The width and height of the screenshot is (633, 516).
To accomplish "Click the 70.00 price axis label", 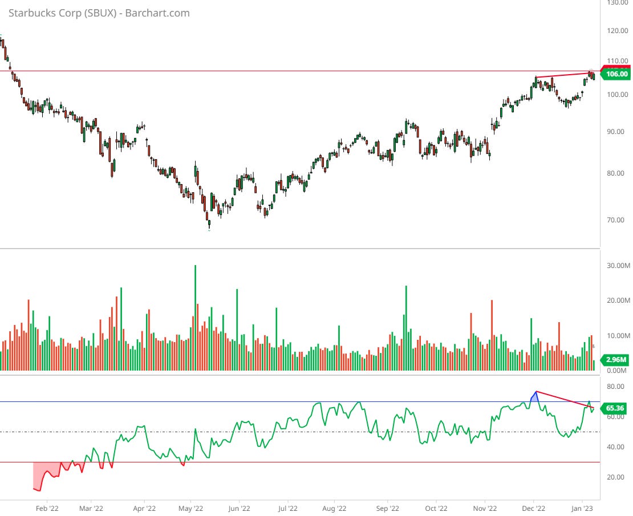I will (x=615, y=220).
